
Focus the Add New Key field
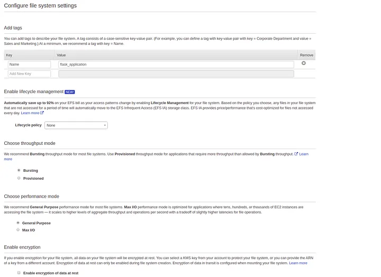tap(29, 73)
